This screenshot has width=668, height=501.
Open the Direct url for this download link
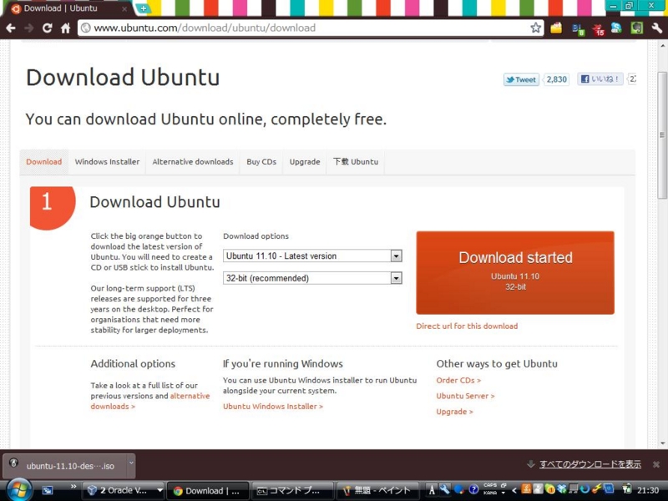pyautogui.click(x=467, y=326)
